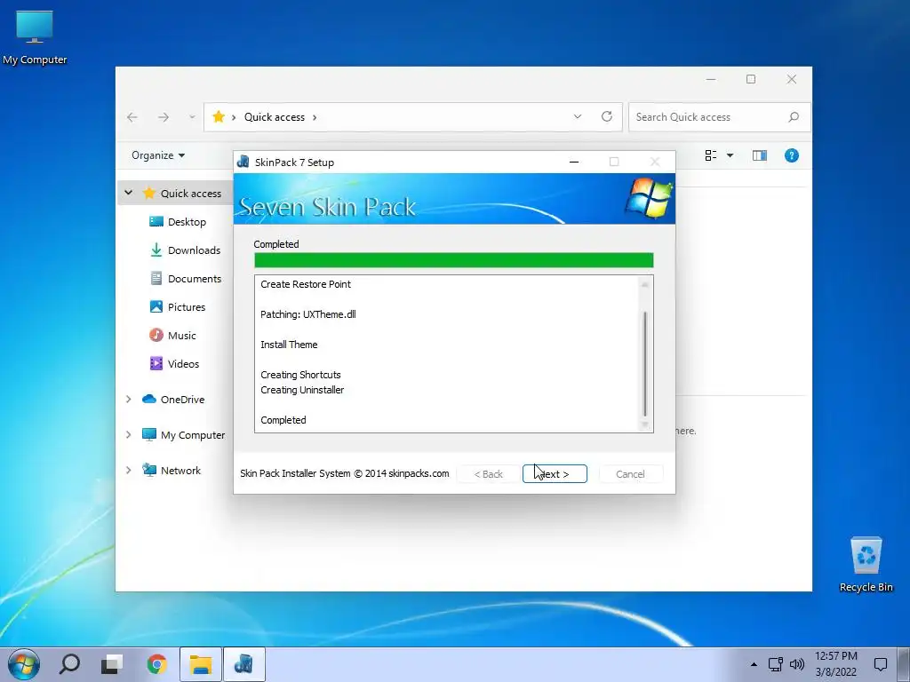Expand the Network tree node

(128, 470)
